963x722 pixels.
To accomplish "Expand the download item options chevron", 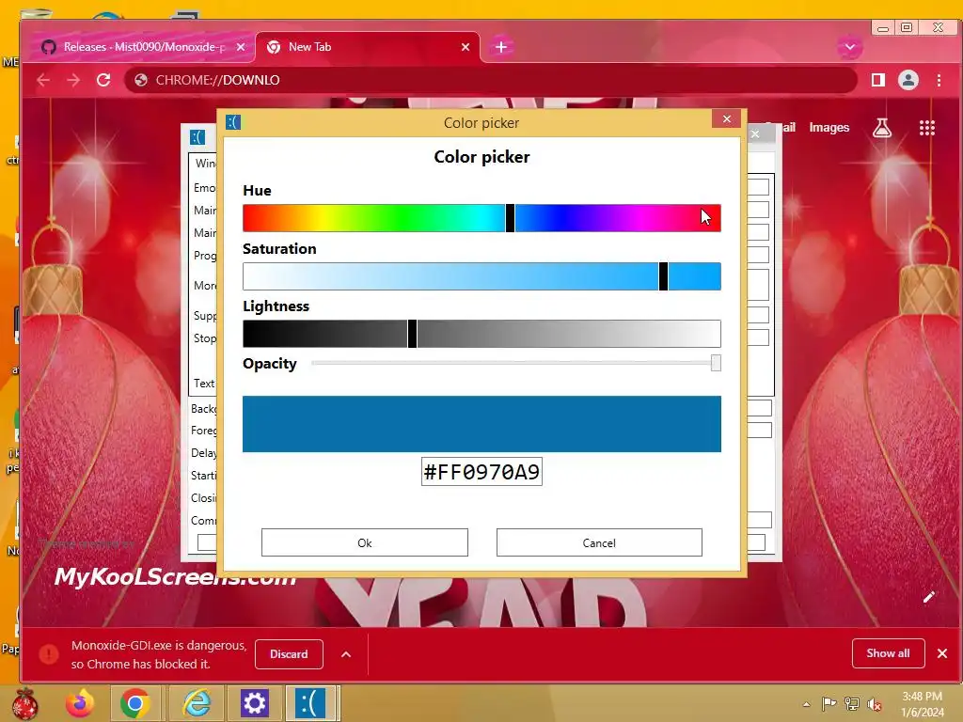I will tap(346, 654).
